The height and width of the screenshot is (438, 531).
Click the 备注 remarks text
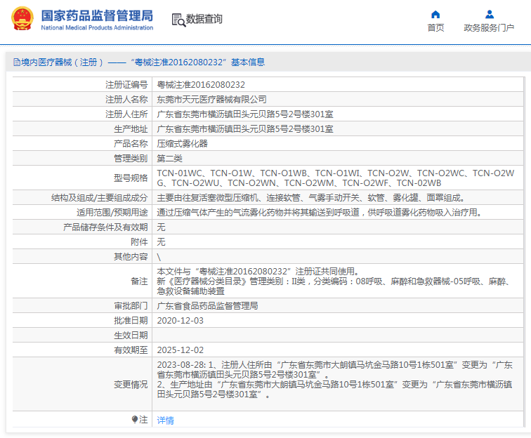click(x=334, y=281)
